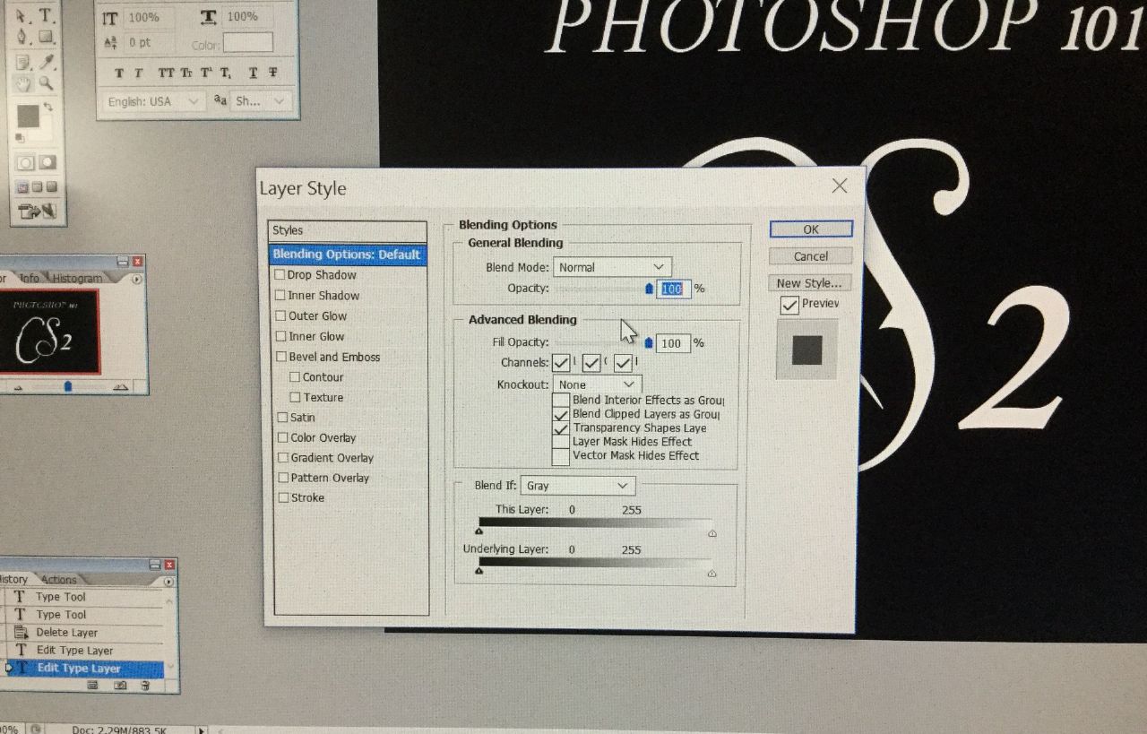Select the Zoom magnifier tool
Viewport: 1147px width, 734px height.
point(47,83)
